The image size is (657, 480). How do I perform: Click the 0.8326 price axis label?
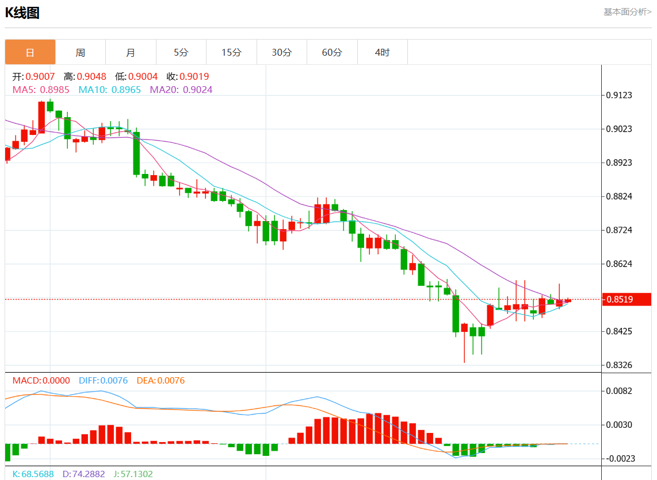619,365
